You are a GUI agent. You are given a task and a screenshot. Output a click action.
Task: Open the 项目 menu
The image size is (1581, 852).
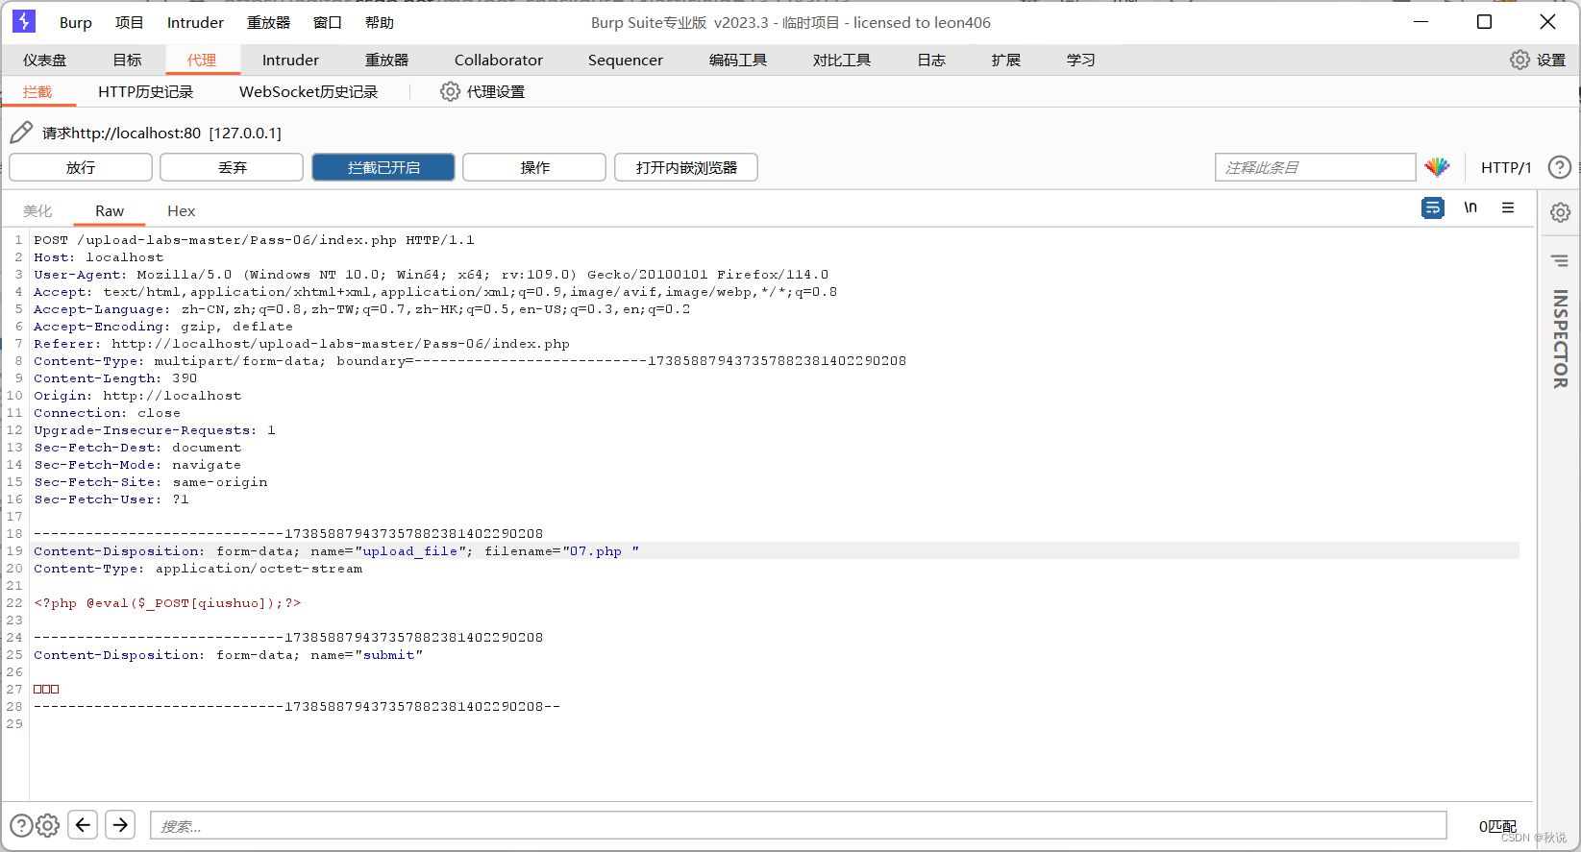pos(129,22)
